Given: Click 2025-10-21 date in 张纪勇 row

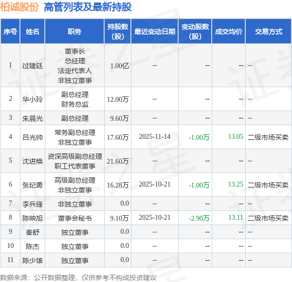Looking at the screenshot, I should click(x=155, y=184).
